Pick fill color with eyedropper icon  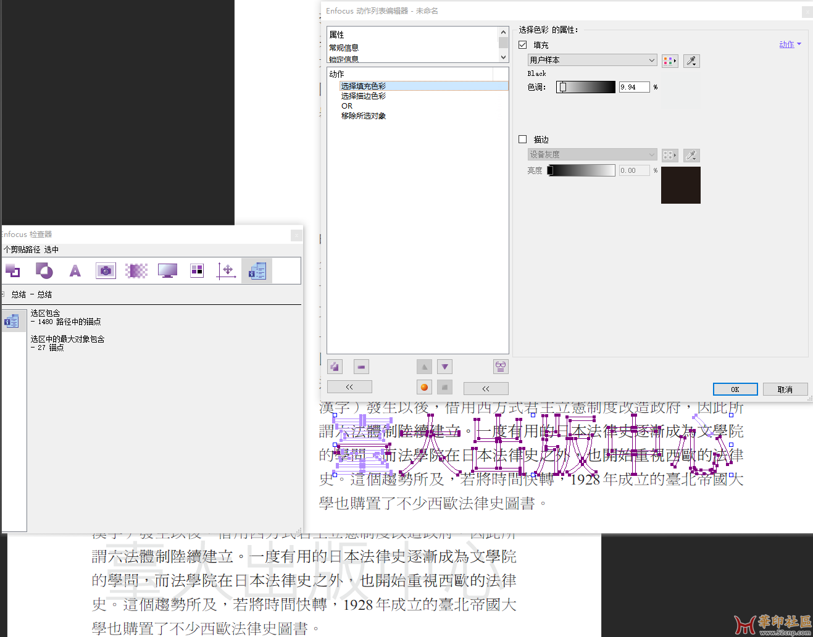click(x=691, y=60)
